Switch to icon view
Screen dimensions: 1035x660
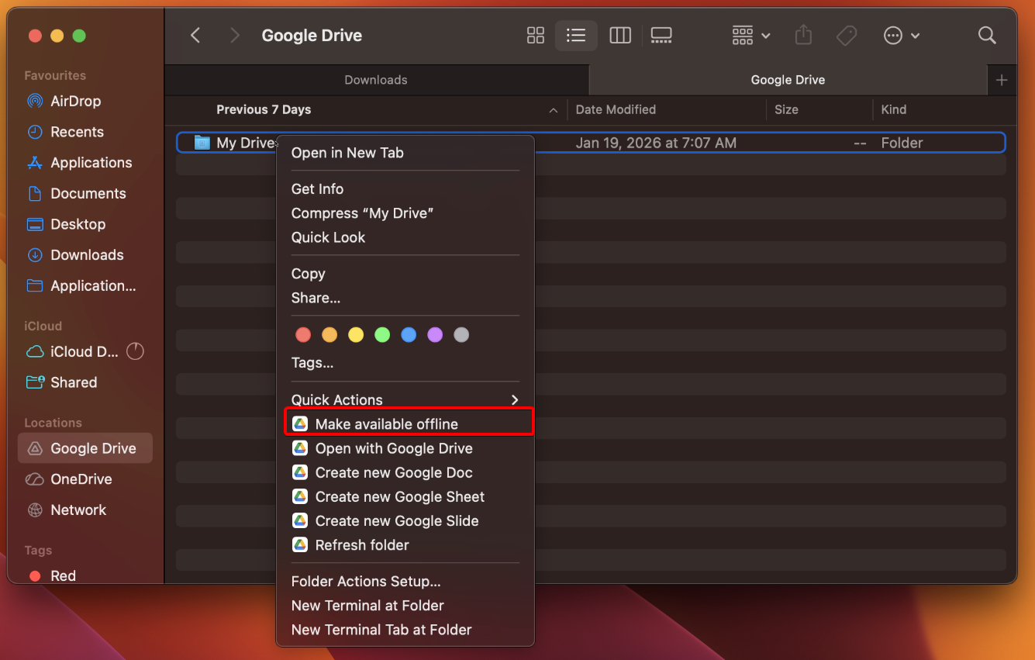pyautogui.click(x=535, y=35)
